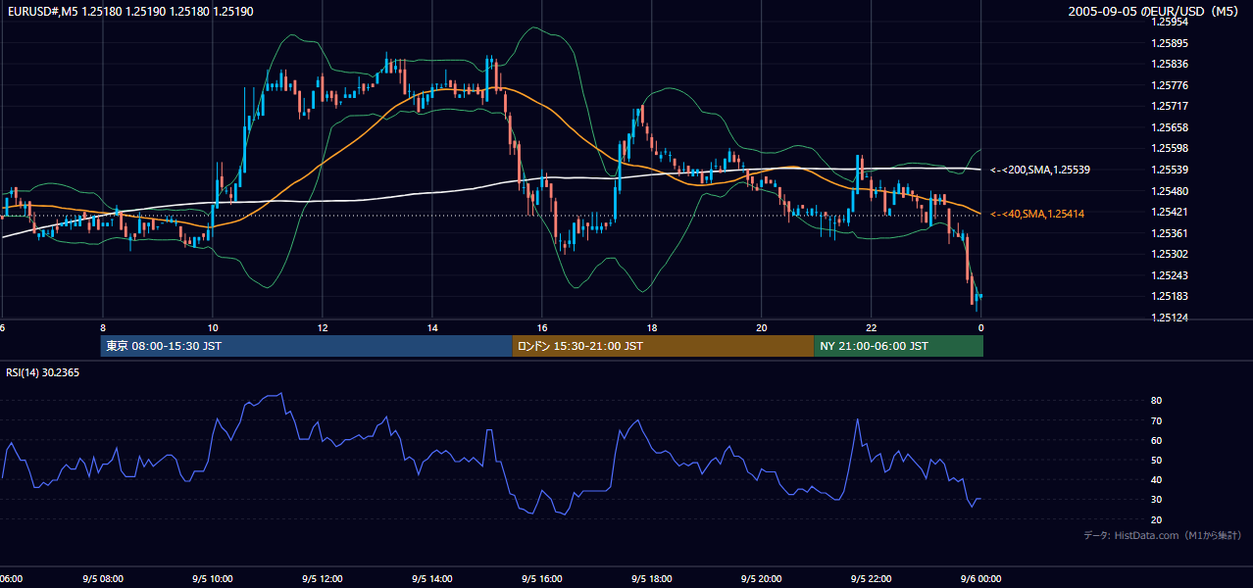Click price axis level 1.25243
1253x588 pixels.
(x=1170, y=275)
